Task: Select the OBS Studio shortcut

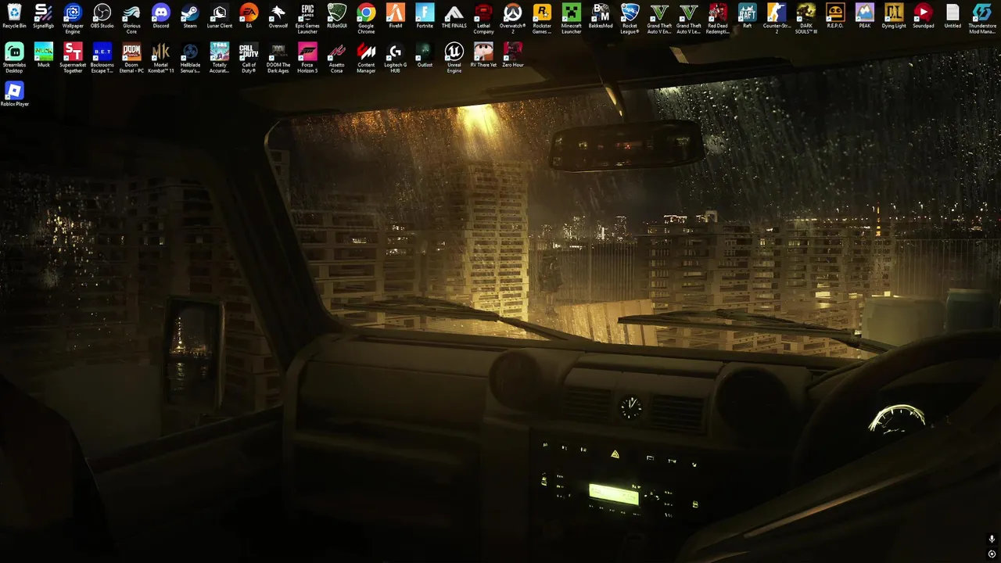Action: [102, 16]
